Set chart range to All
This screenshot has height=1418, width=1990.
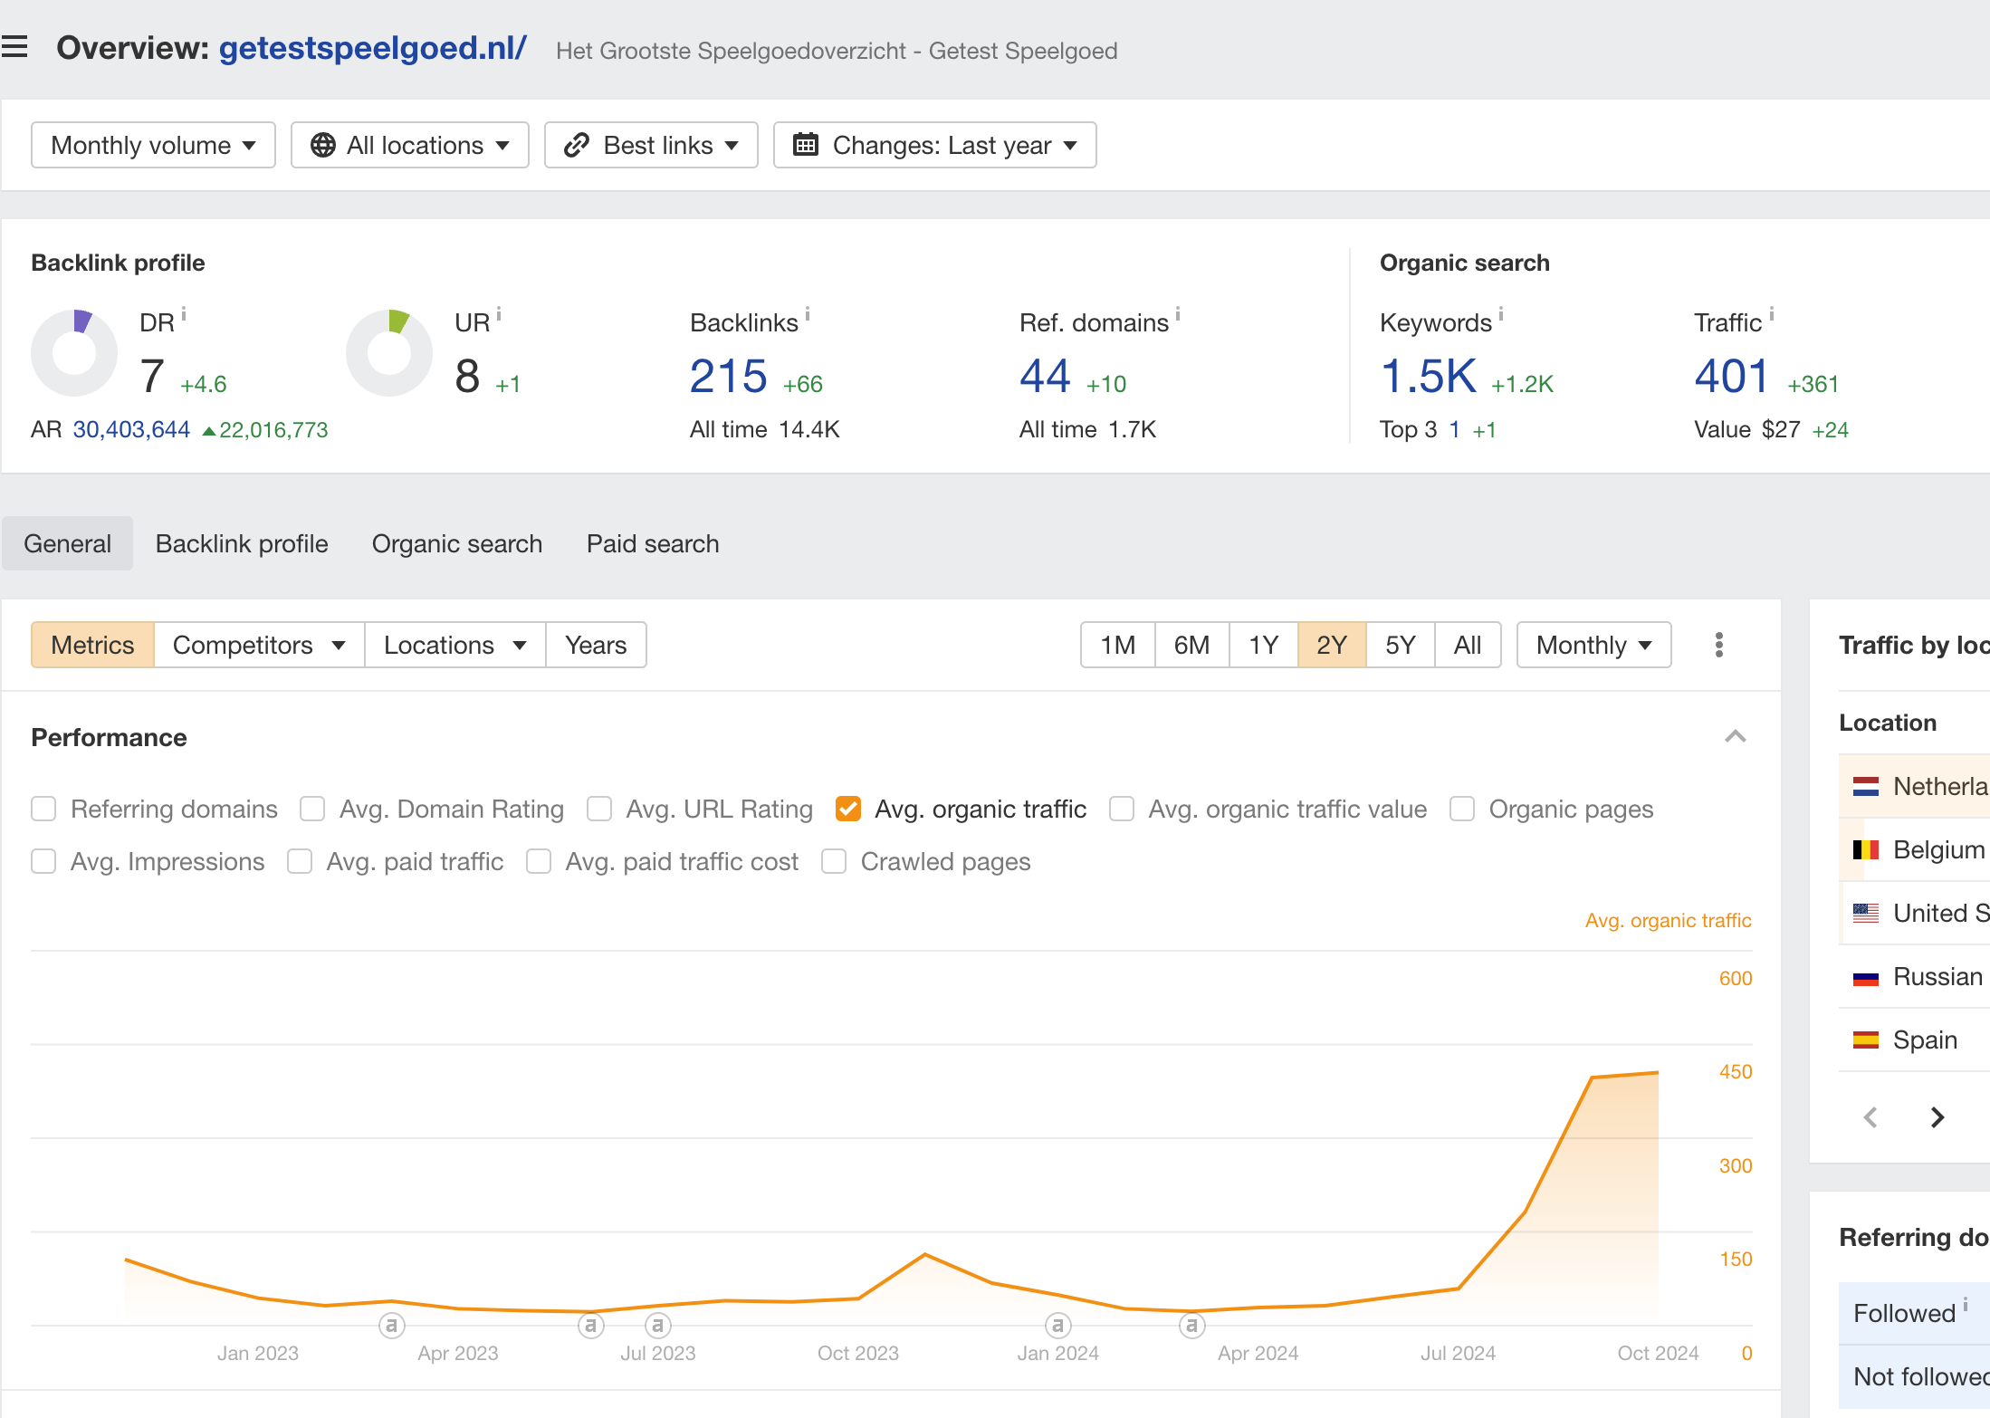coord(1468,645)
